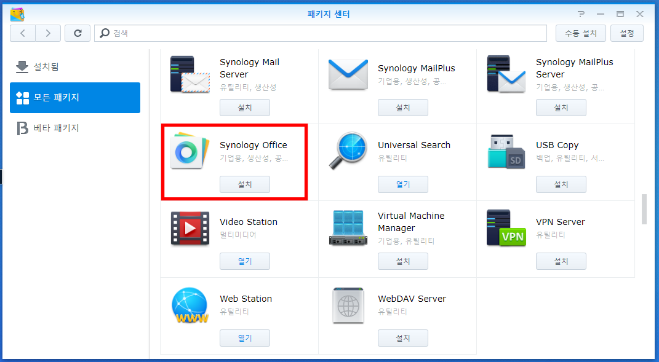
Task: Switch to the 설치됨 installed tab
Action: 75,66
